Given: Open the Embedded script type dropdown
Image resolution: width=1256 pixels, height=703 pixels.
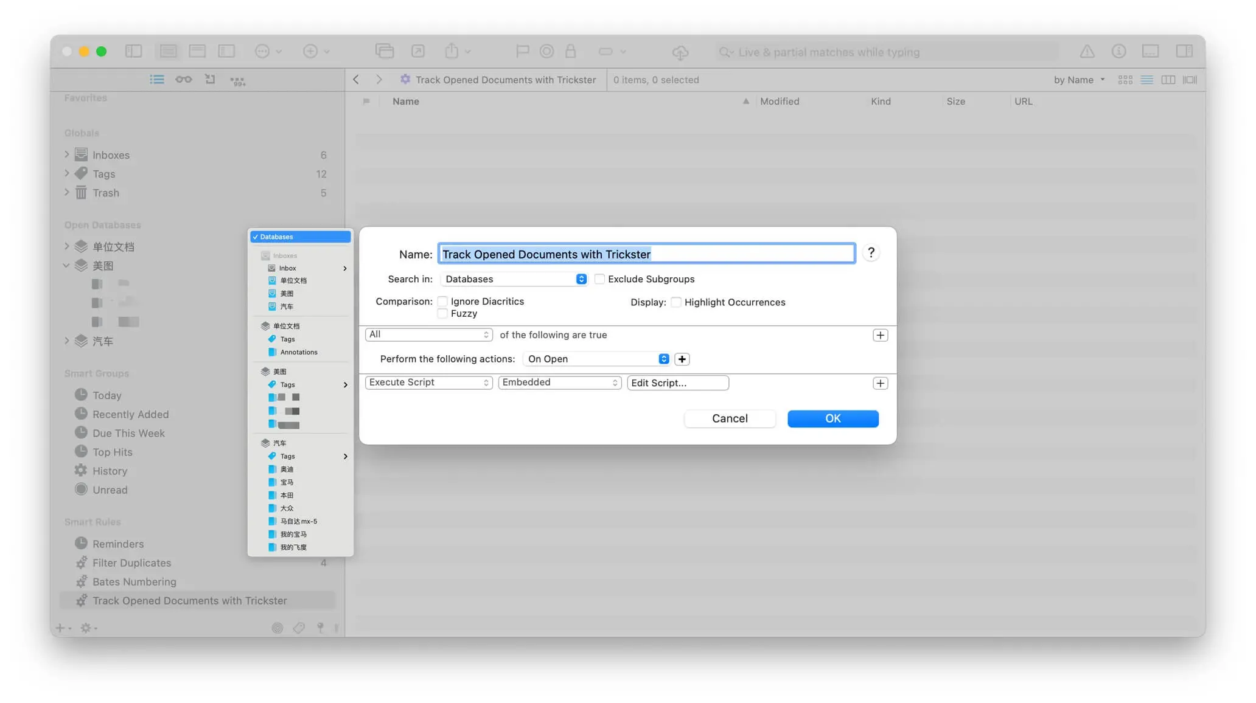Looking at the screenshot, I should (560, 383).
